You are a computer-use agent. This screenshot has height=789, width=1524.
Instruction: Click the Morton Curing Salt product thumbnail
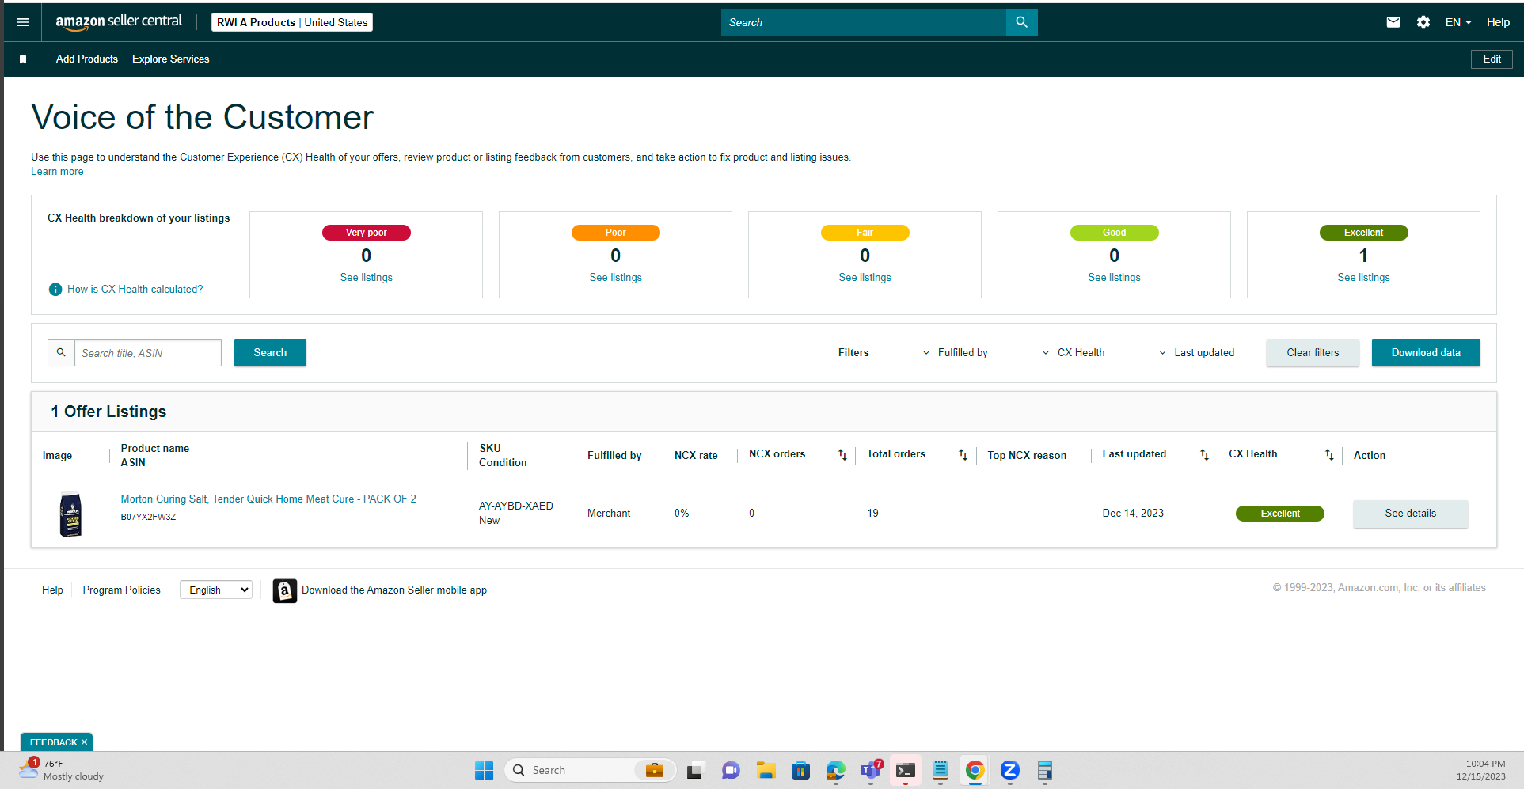point(71,514)
